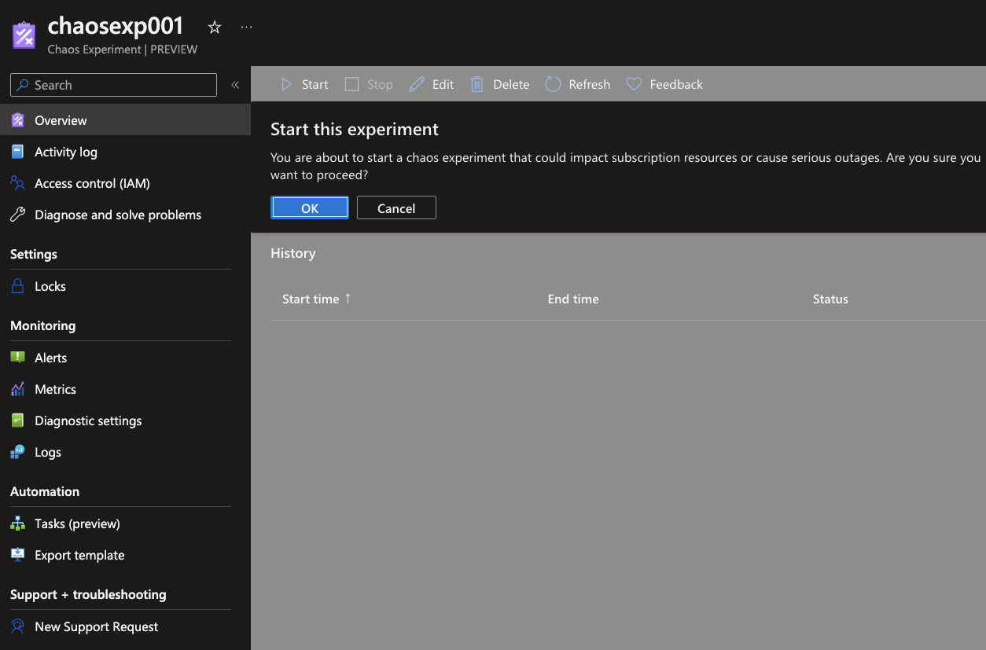This screenshot has width=986, height=650.
Task: Sort History by Start time column
Action: pyautogui.click(x=311, y=299)
